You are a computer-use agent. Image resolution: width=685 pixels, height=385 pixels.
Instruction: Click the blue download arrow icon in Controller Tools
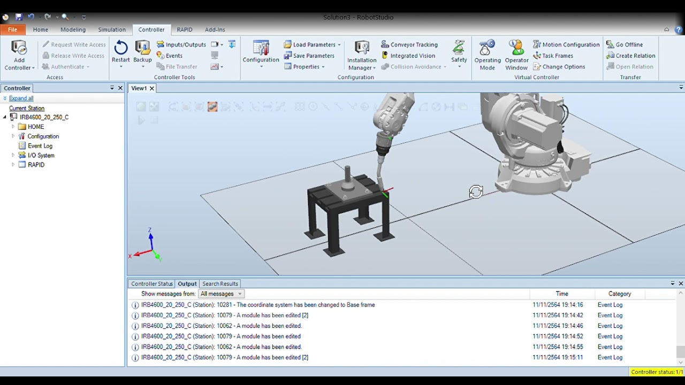click(x=232, y=44)
